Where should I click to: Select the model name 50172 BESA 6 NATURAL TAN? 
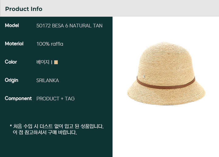[x=69, y=26]
